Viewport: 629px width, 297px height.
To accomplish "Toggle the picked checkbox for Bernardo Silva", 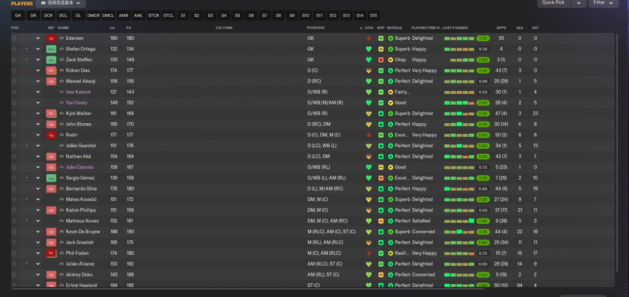I will click(14, 189).
